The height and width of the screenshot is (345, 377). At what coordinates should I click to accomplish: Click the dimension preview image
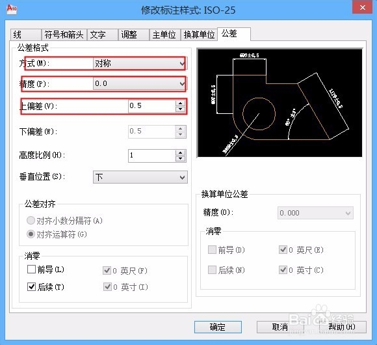(x=279, y=103)
